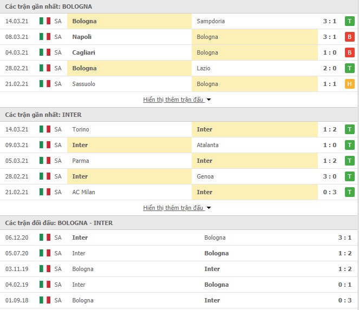Expand more matches under the Inter section

[173, 208]
